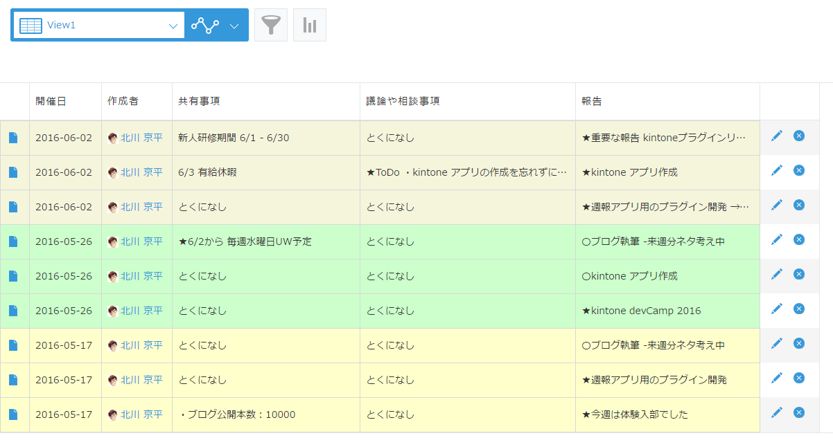
Task: Click the 報告 column header
Action: tap(592, 101)
